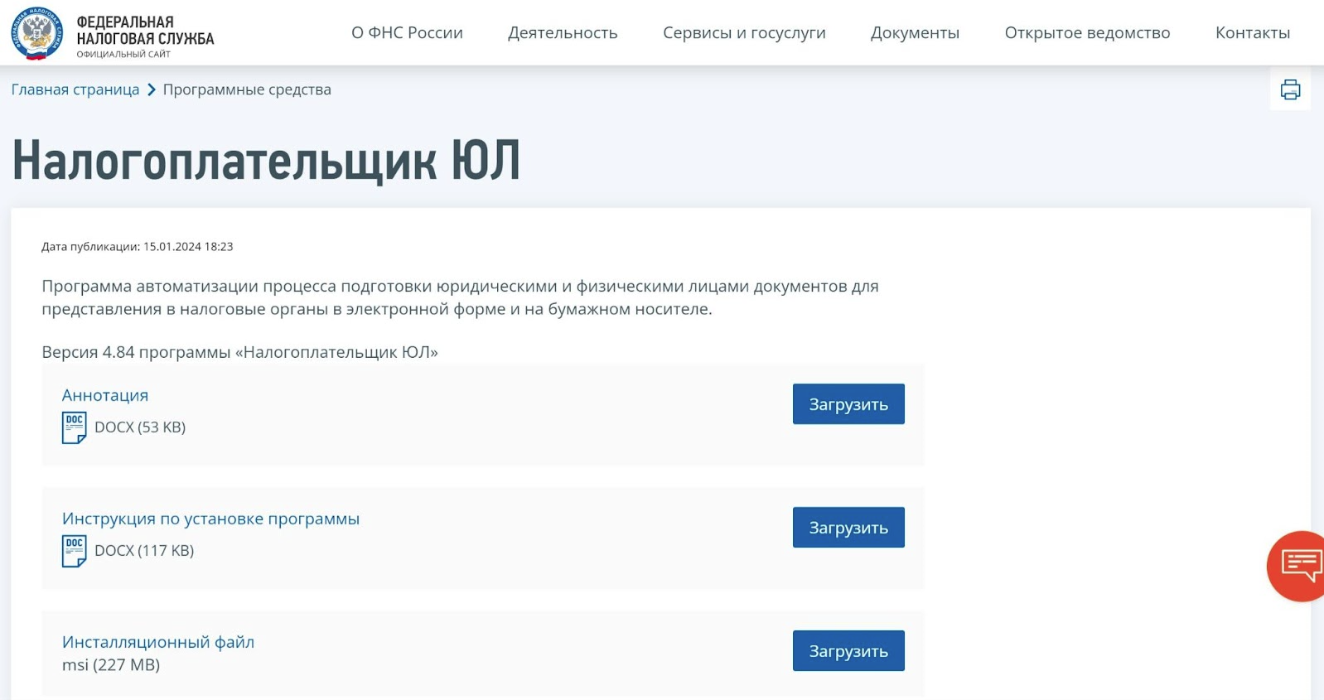Click the breadcrumb chevron arrow separator

coord(152,89)
